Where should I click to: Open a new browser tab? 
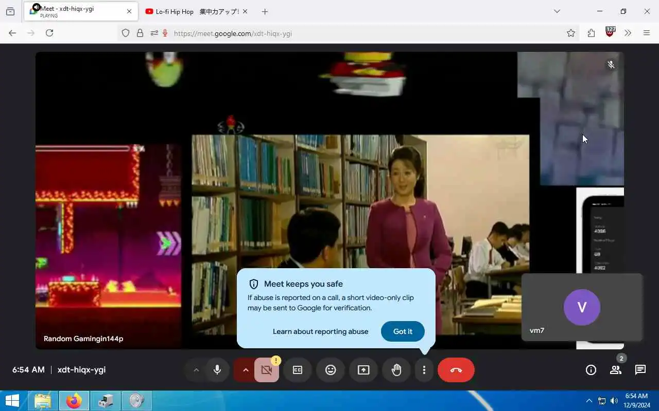[265, 11]
